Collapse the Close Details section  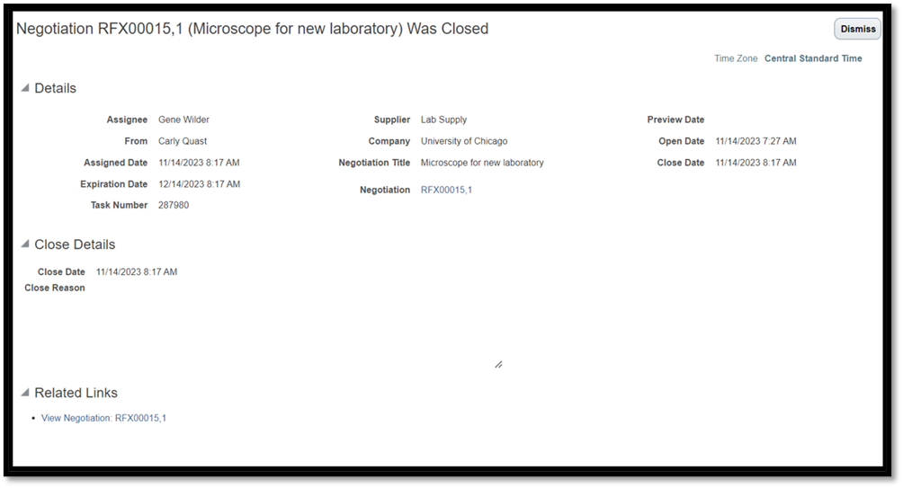pos(25,244)
